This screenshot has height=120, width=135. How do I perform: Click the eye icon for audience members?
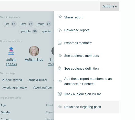(x=60, y=56)
